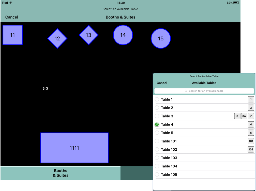Select round table 14

click(x=123, y=35)
